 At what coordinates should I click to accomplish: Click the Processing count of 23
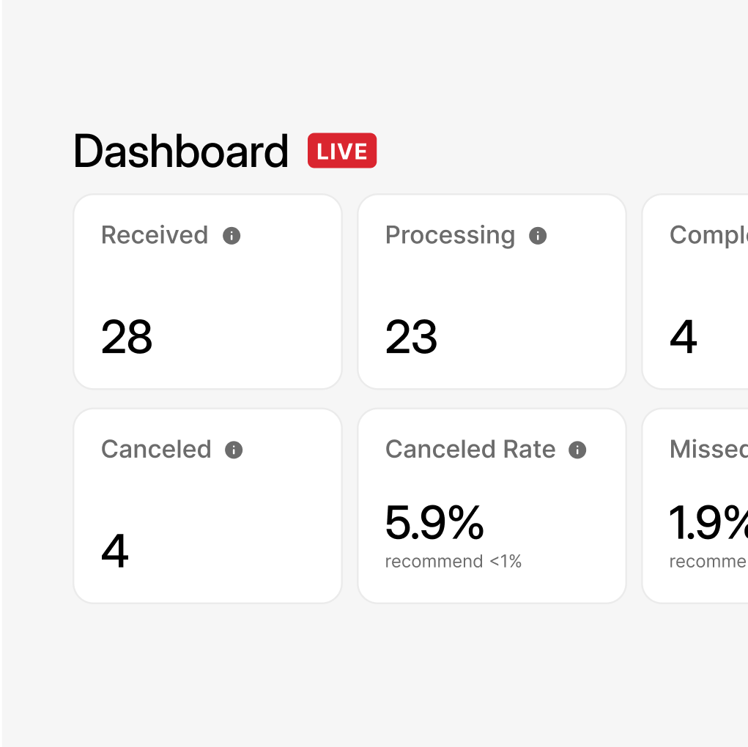coord(411,337)
